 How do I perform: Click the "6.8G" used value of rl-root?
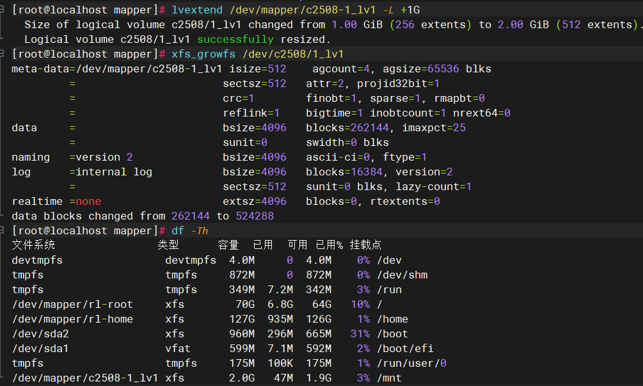(280, 304)
